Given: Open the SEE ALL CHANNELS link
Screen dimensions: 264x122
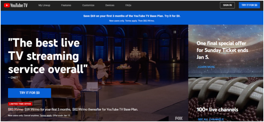Looking at the screenshot, I should (211, 119).
